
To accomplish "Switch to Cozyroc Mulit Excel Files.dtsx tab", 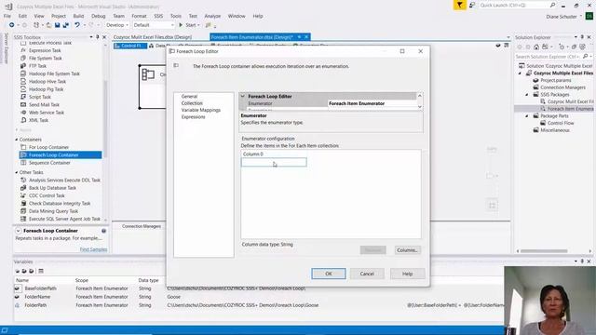I will (153, 37).
